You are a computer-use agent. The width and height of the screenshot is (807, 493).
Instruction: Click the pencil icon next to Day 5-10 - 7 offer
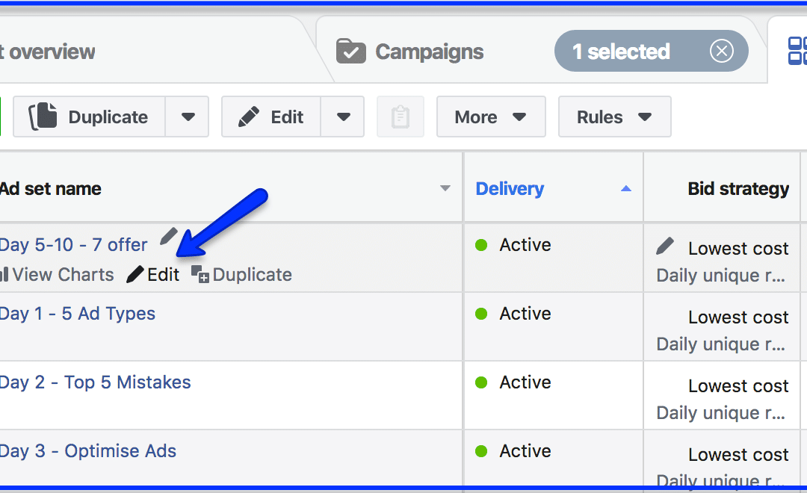[x=168, y=236]
